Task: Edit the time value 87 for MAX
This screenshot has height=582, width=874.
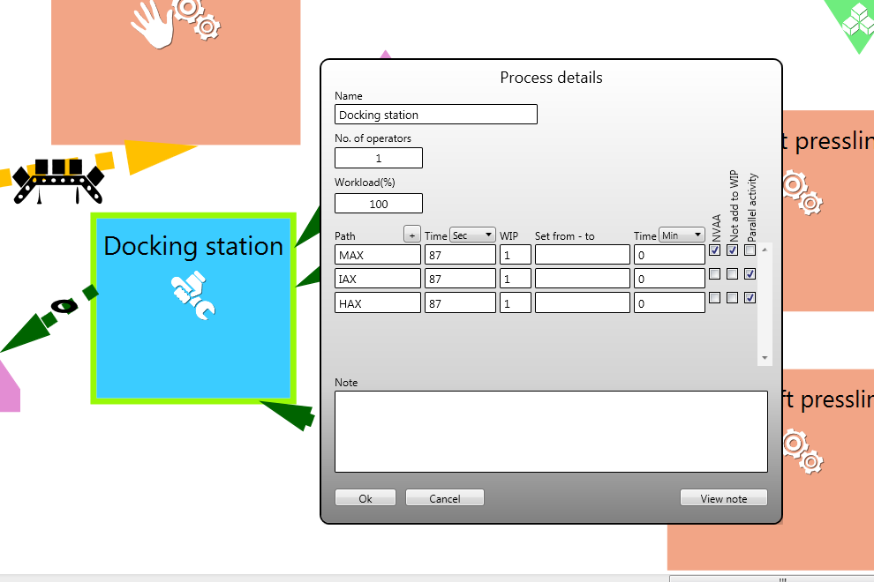Action: (x=460, y=255)
